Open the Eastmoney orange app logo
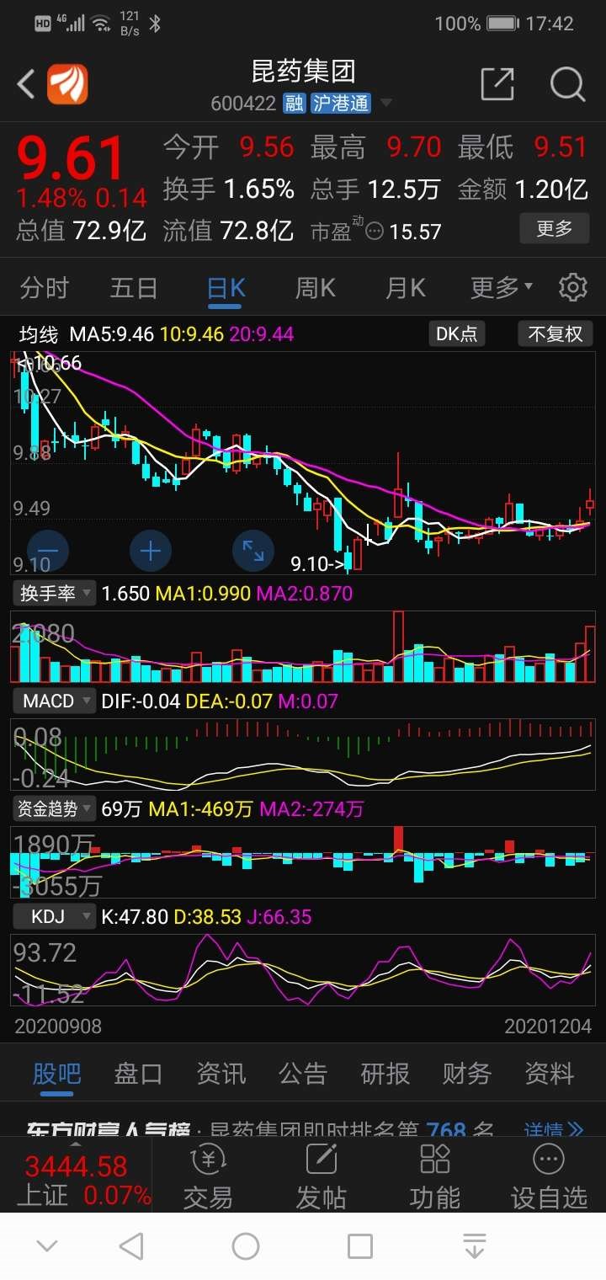The height and width of the screenshot is (1280, 606). [x=67, y=84]
